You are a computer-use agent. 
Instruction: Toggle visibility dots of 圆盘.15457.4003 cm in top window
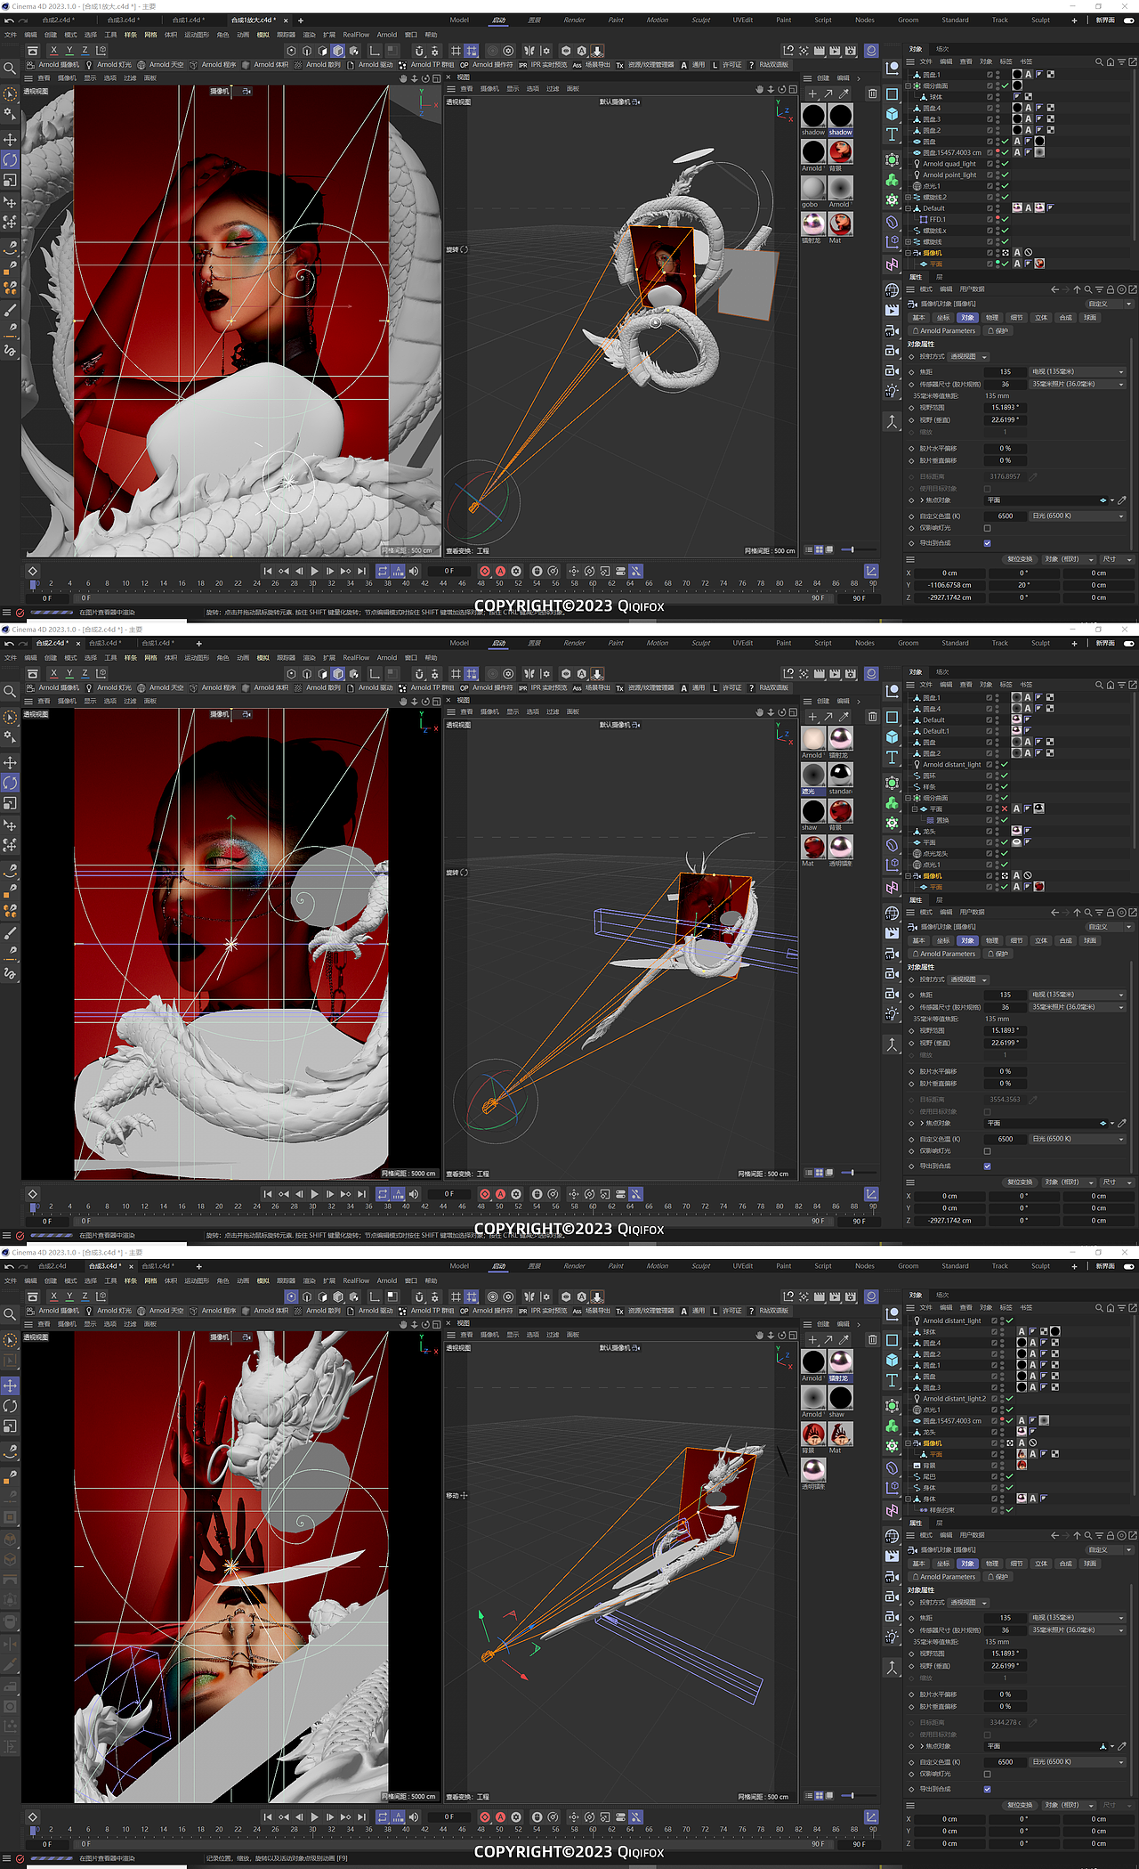(997, 152)
